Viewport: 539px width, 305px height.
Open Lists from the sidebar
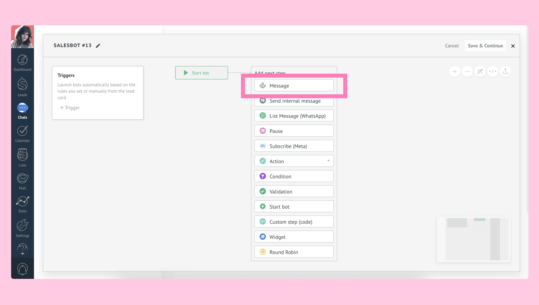click(22, 158)
